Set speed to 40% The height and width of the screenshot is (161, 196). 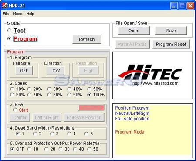click(x=69, y=89)
